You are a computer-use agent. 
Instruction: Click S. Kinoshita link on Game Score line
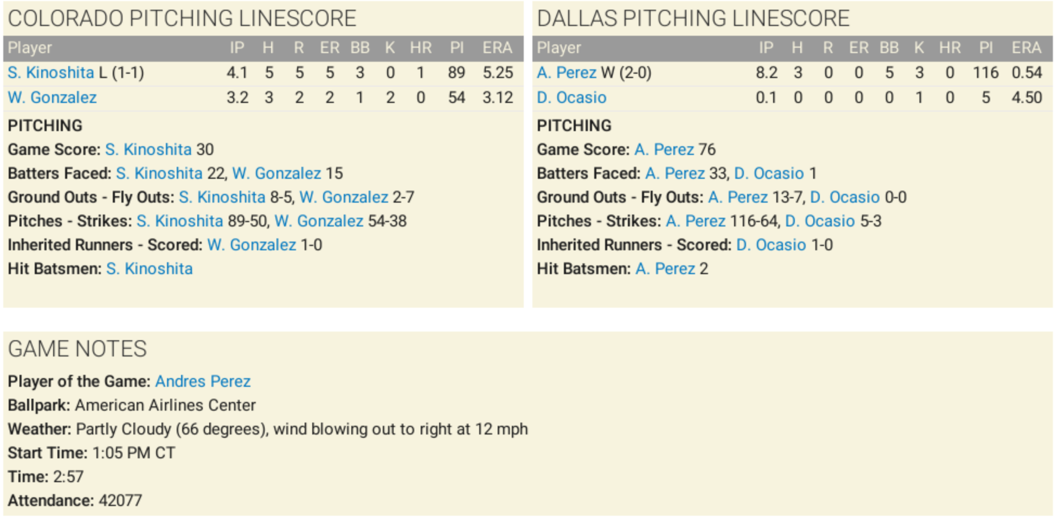(x=148, y=150)
